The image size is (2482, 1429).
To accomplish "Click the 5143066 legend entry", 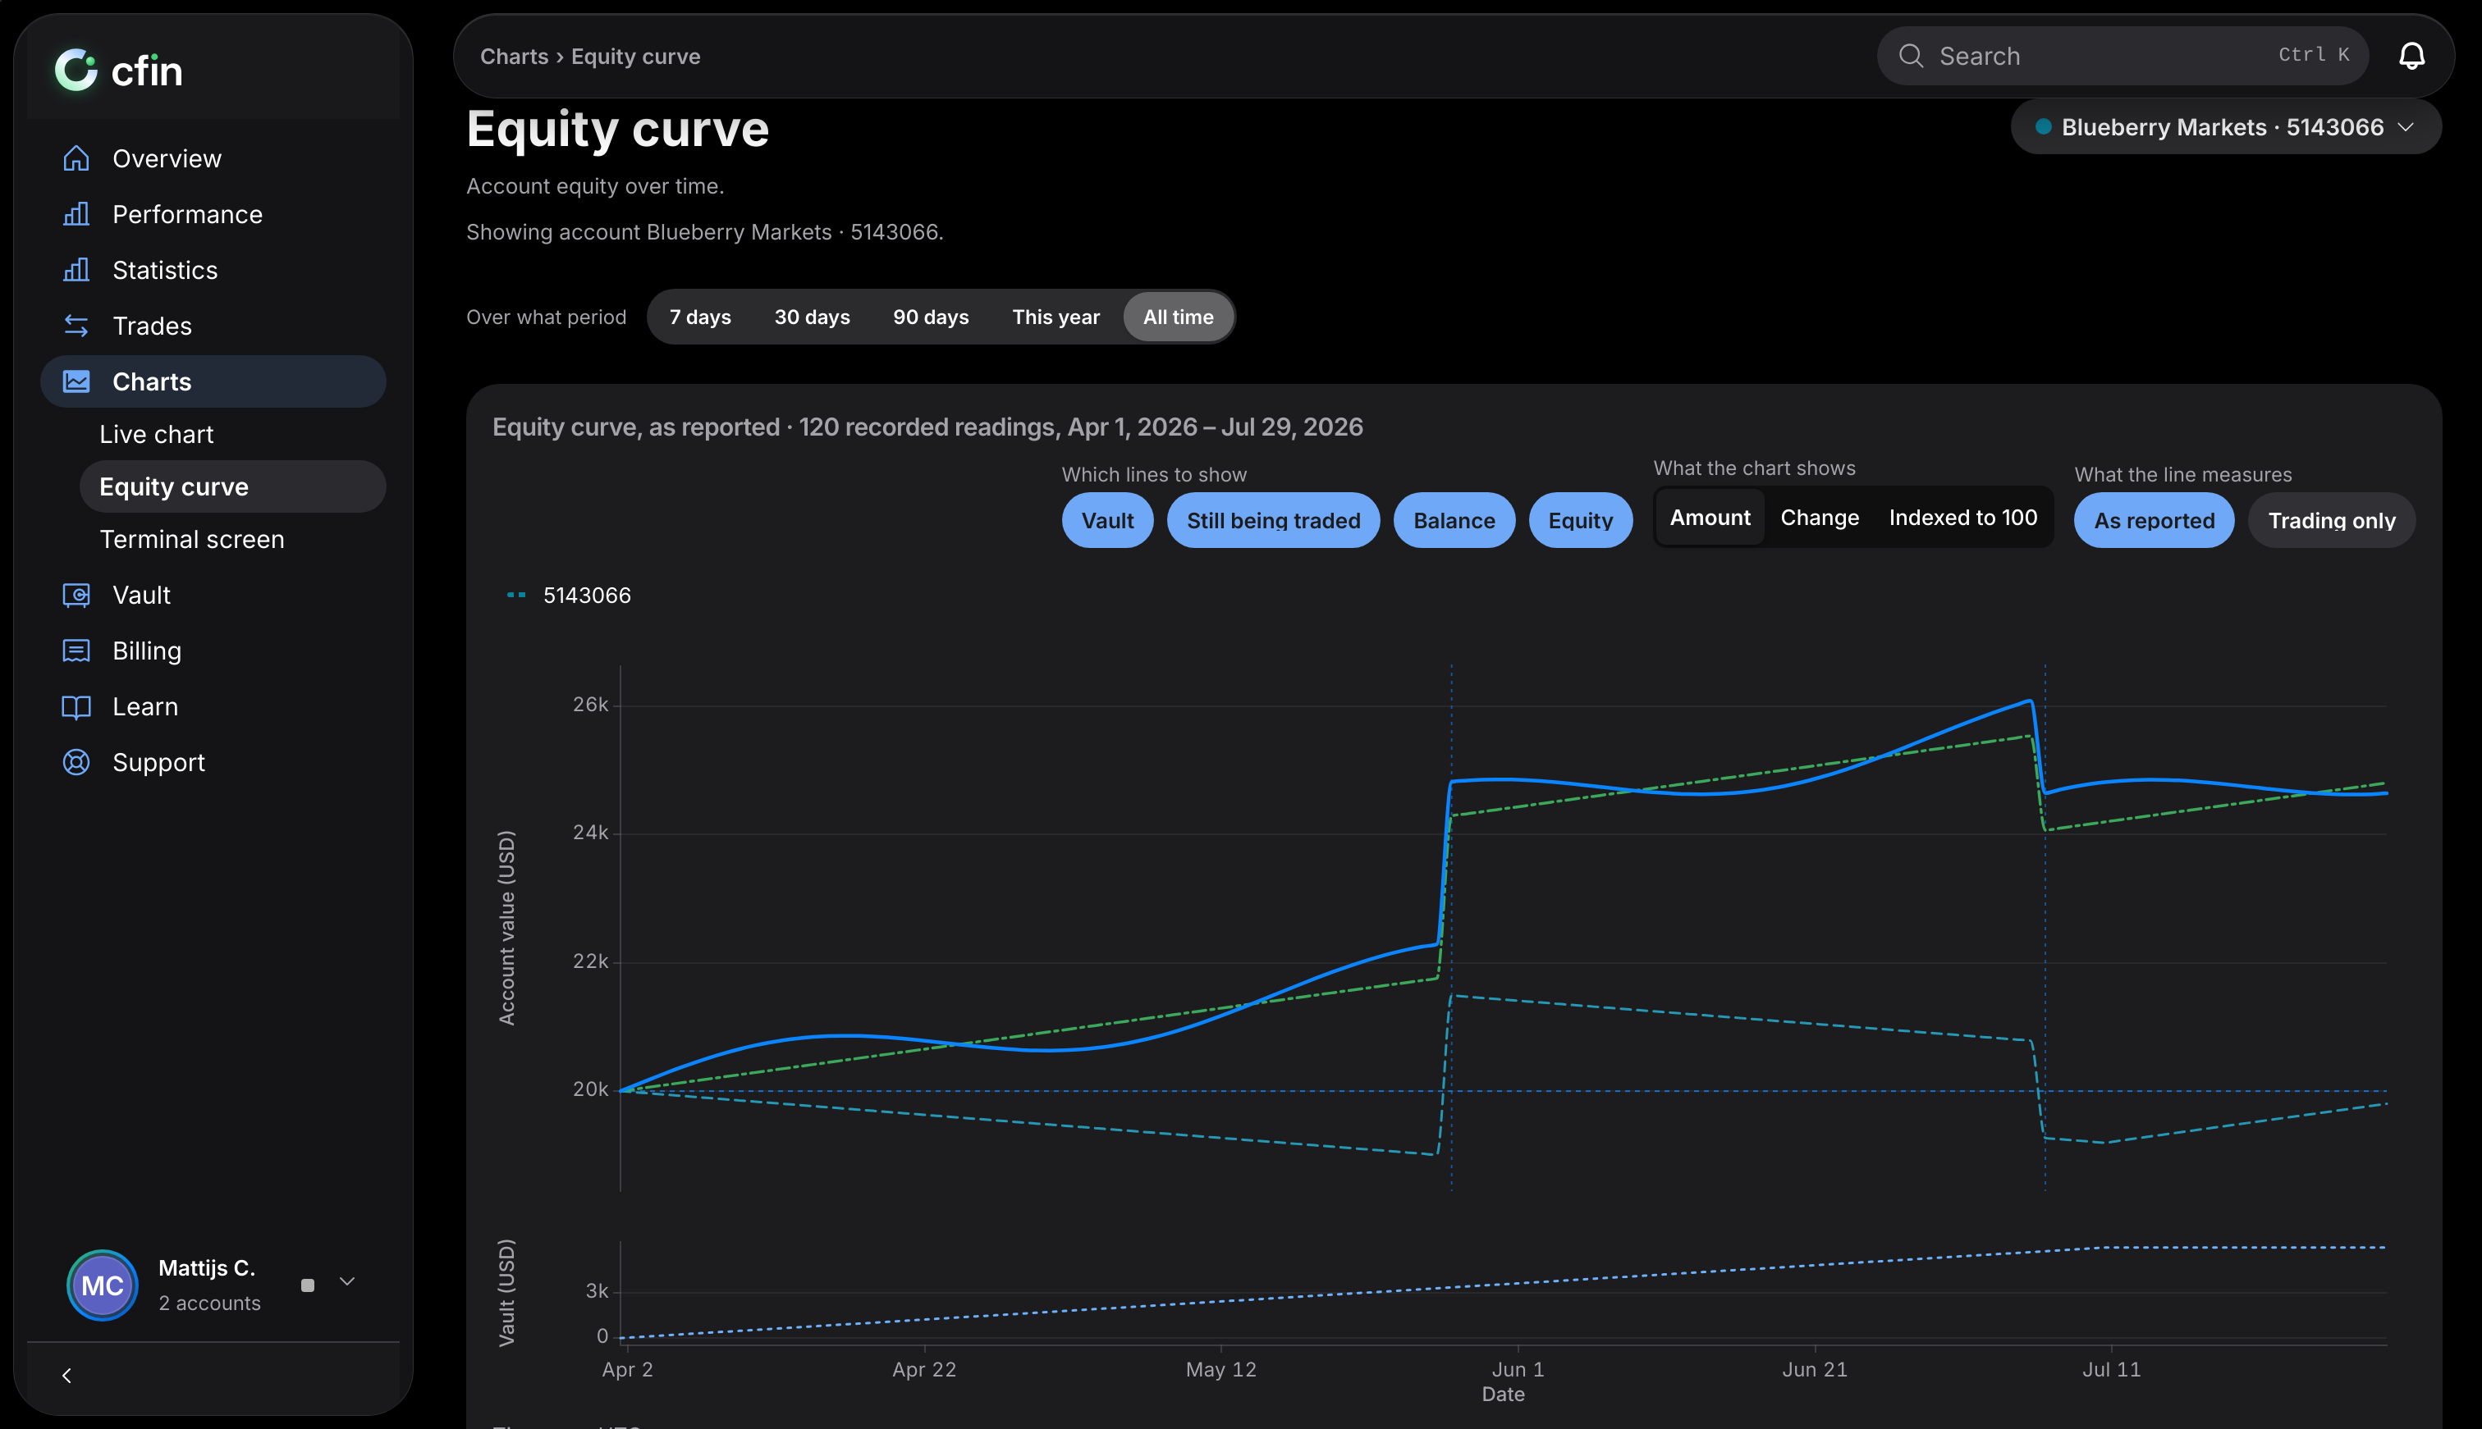I will (x=570, y=596).
